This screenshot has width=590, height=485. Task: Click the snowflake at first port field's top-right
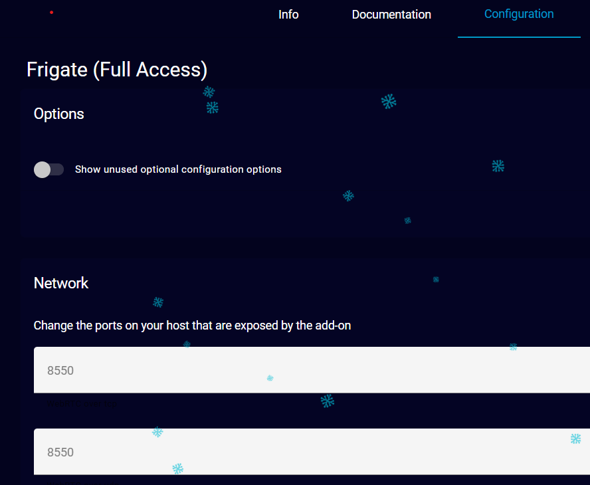point(513,347)
